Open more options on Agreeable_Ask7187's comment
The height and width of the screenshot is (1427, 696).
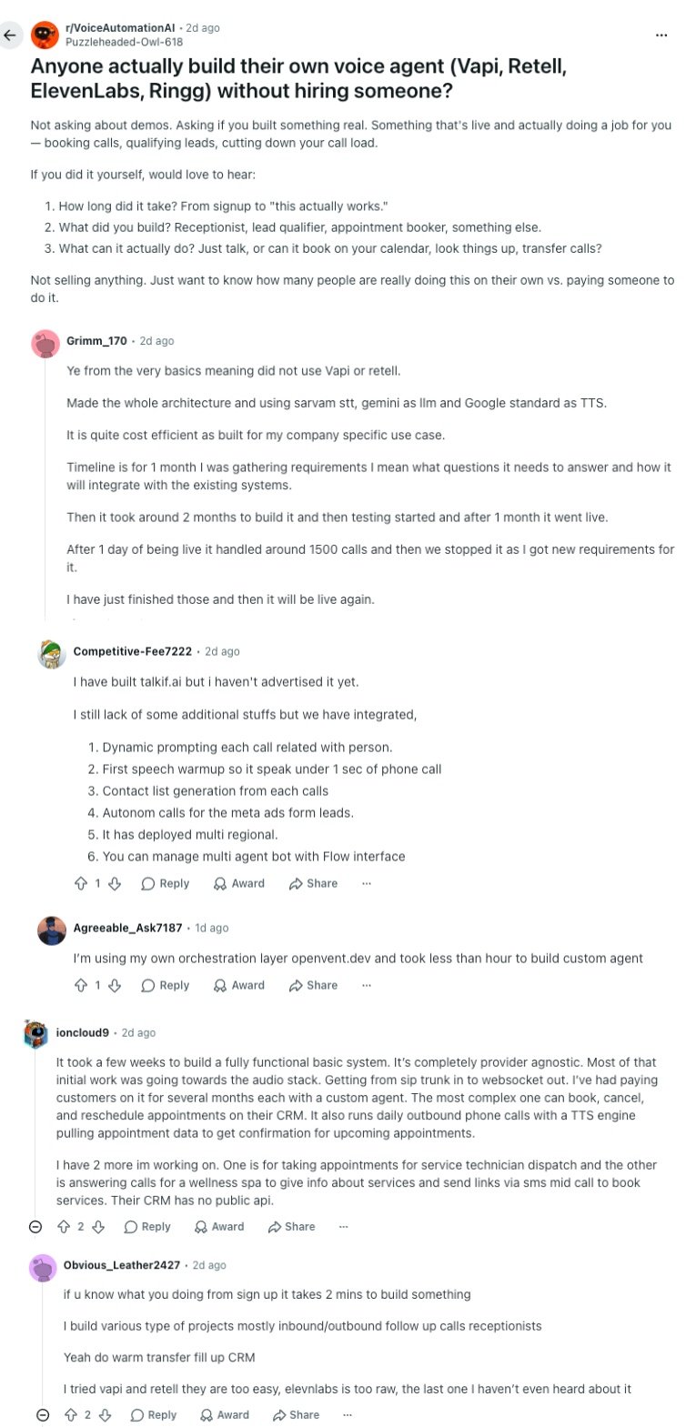367,985
